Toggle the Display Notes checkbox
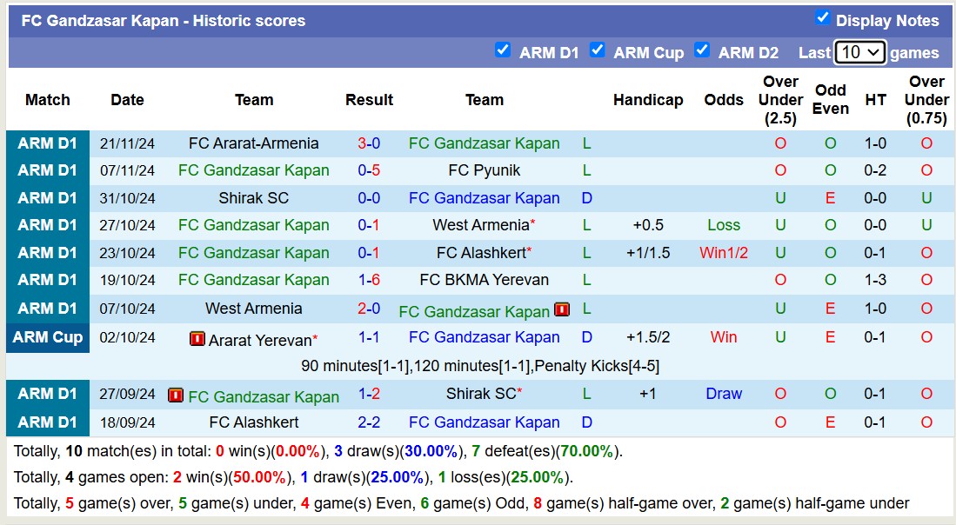956x525 pixels. point(822,18)
